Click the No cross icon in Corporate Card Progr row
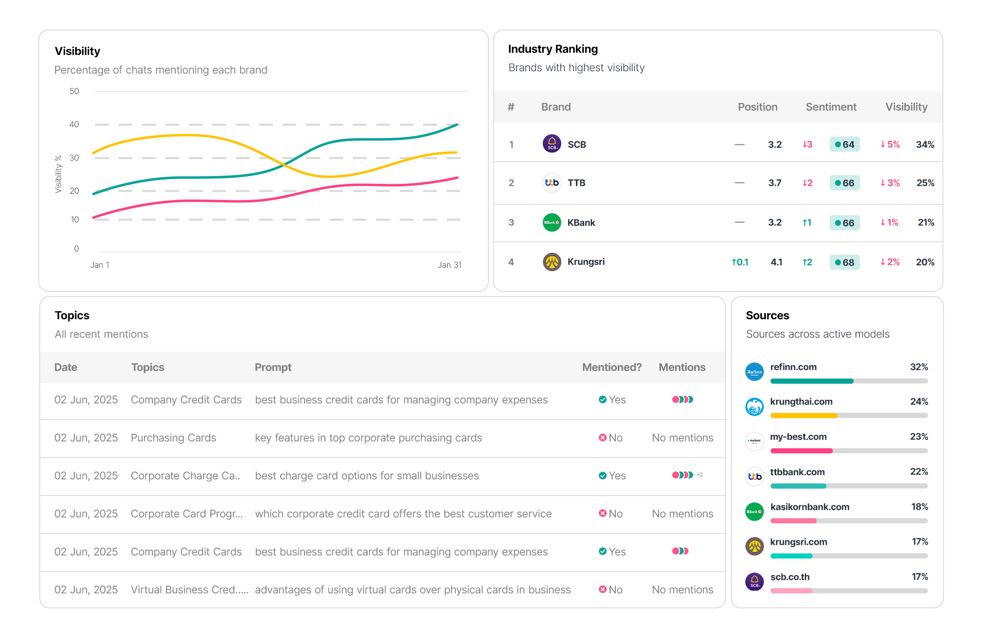Image resolution: width=982 pixels, height=638 pixels. 602,514
